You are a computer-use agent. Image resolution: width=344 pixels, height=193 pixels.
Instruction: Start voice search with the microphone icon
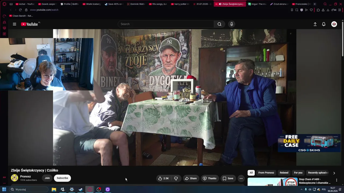(x=232, y=24)
